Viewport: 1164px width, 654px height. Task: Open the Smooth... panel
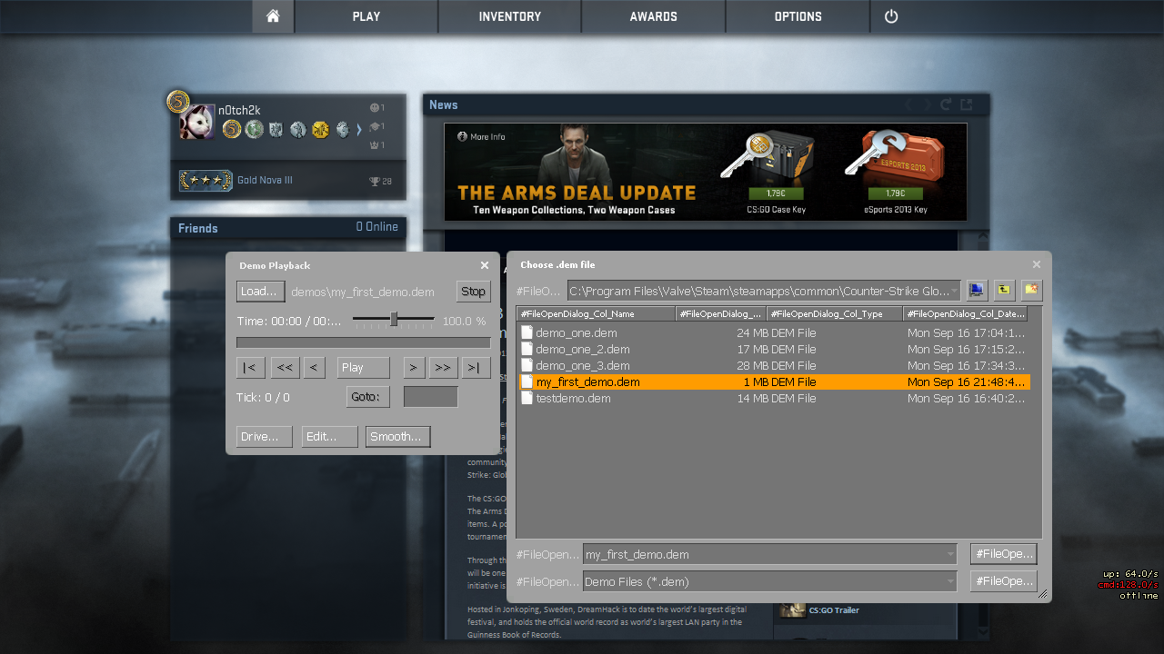coord(398,437)
